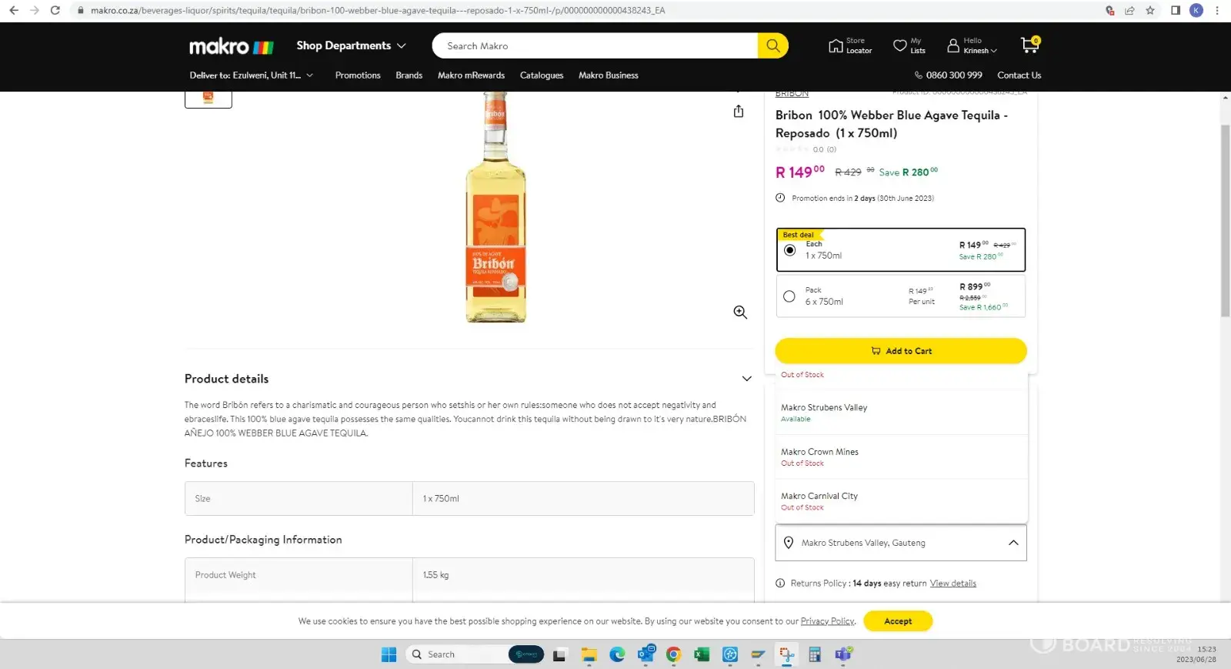
Task: Open the shopping cart icon
Action: (1029, 45)
